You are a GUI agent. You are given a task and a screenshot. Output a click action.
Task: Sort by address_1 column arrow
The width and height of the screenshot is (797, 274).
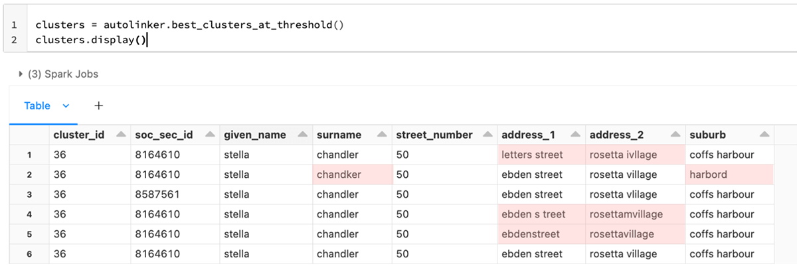coord(575,135)
